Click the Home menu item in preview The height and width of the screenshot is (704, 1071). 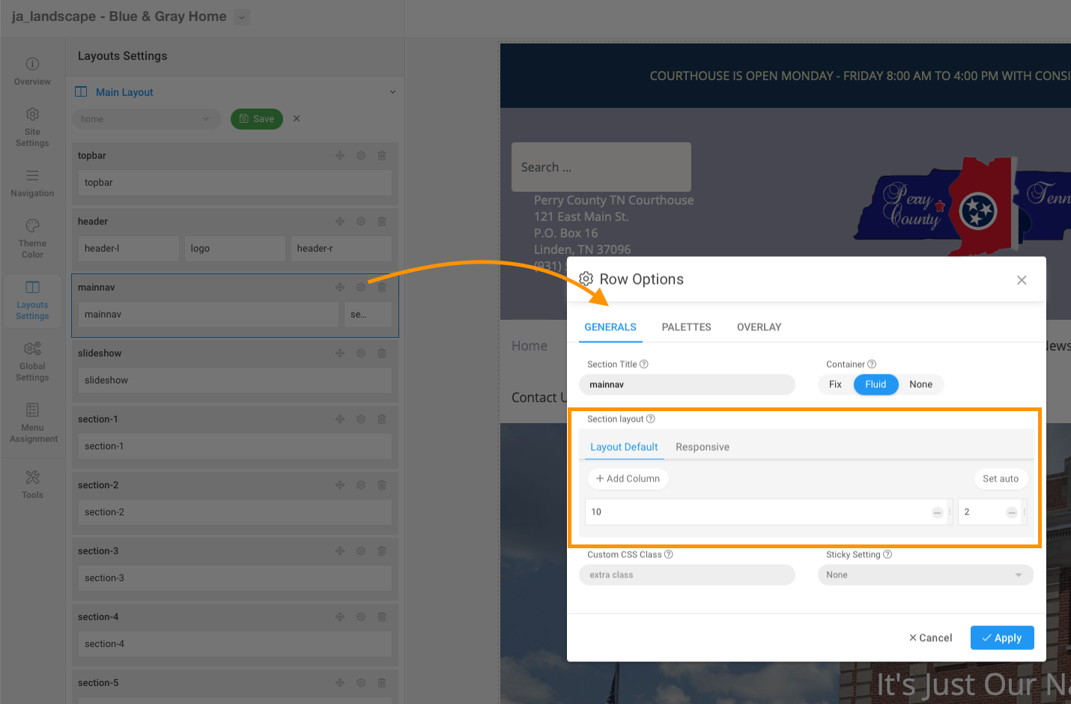click(x=530, y=346)
